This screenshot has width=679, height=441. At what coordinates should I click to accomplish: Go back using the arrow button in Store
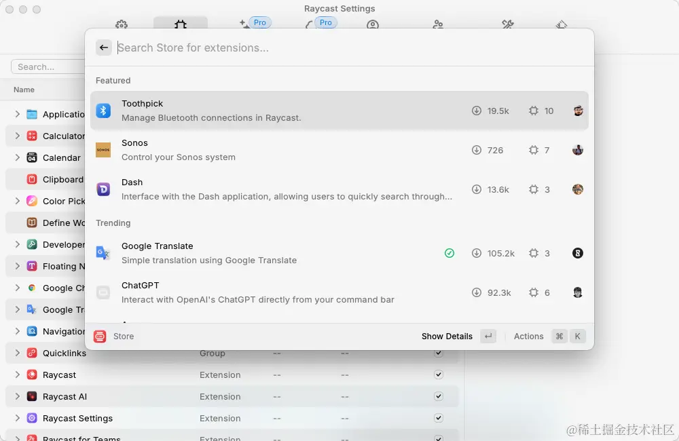pyautogui.click(x=103, y=47)
